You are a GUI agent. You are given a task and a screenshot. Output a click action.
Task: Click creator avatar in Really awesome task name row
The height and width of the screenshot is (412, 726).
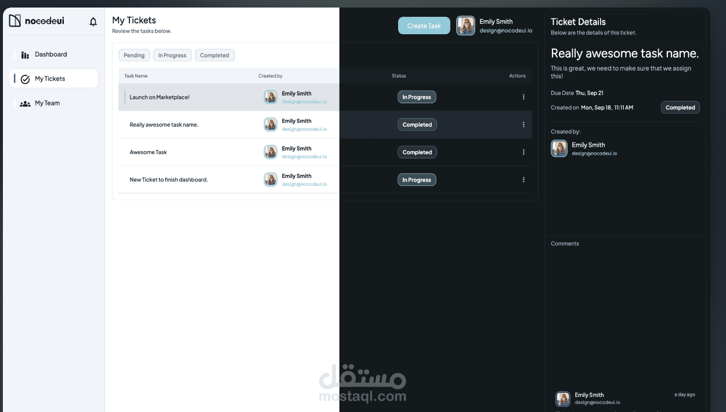pyautogui.click(x=270, y=125)
